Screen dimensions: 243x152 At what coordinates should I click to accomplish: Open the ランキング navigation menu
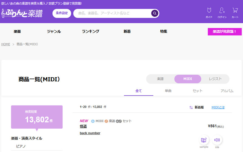click(x=91, y=32)
